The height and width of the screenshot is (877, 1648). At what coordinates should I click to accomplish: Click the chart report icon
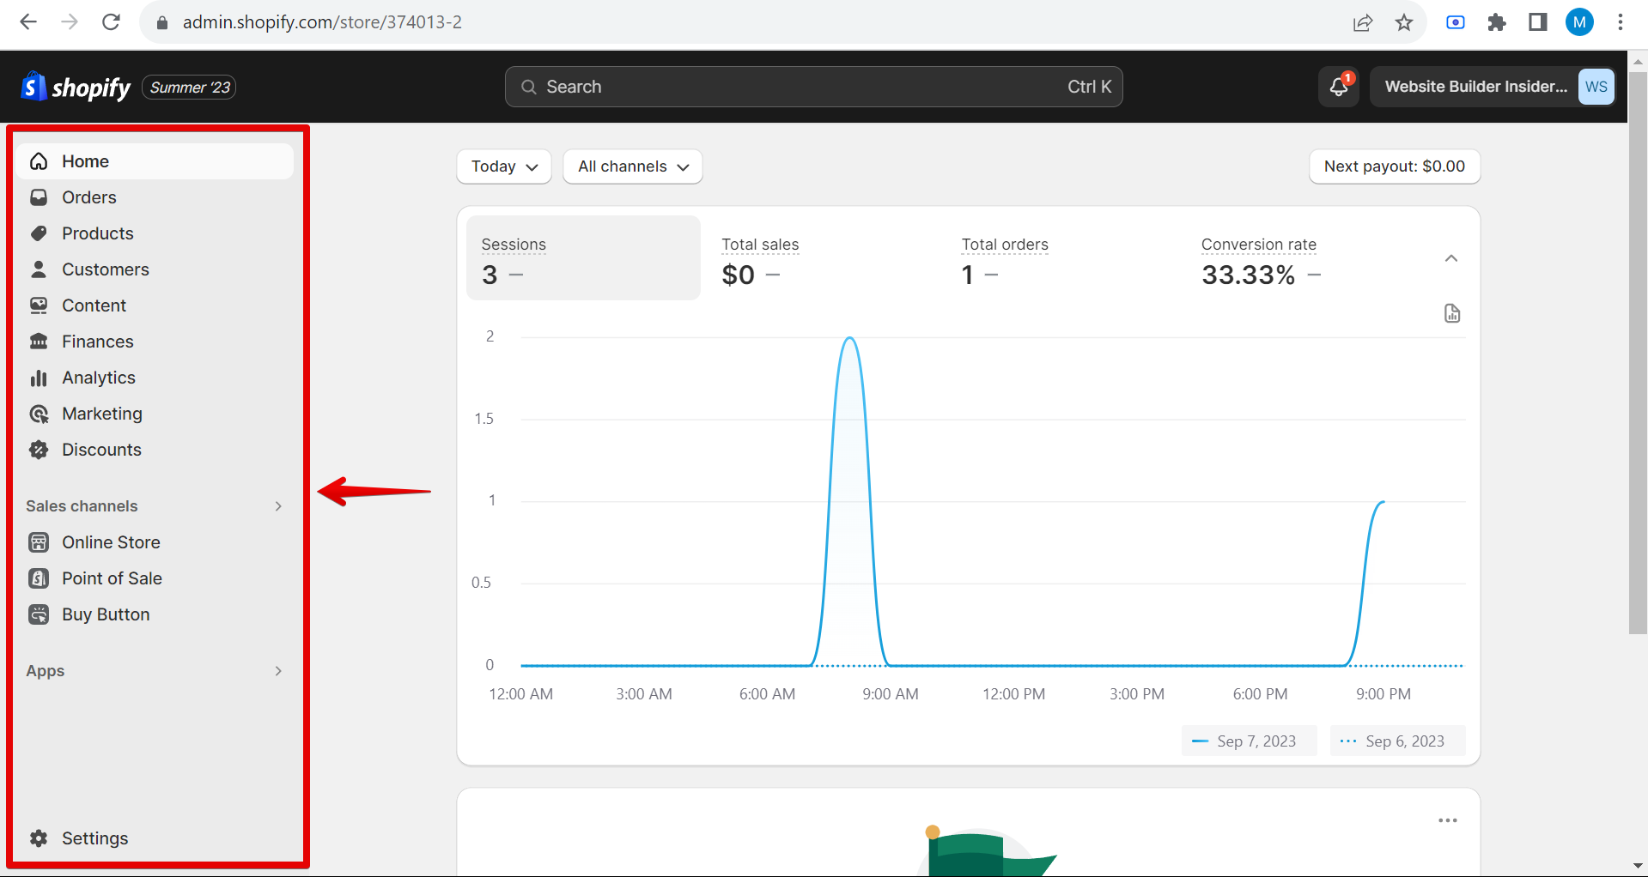[1451, 313]
